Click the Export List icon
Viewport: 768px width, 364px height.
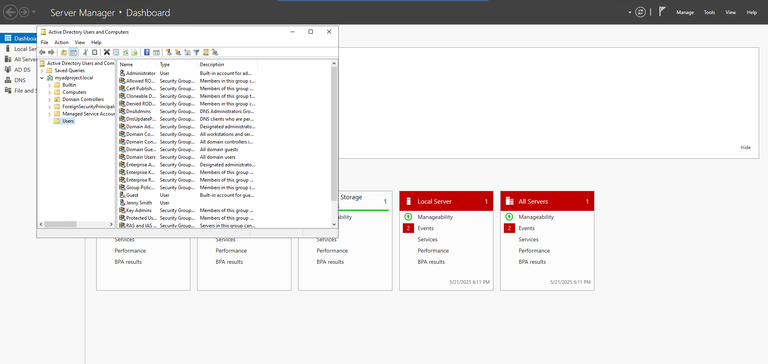click(135, 52)
